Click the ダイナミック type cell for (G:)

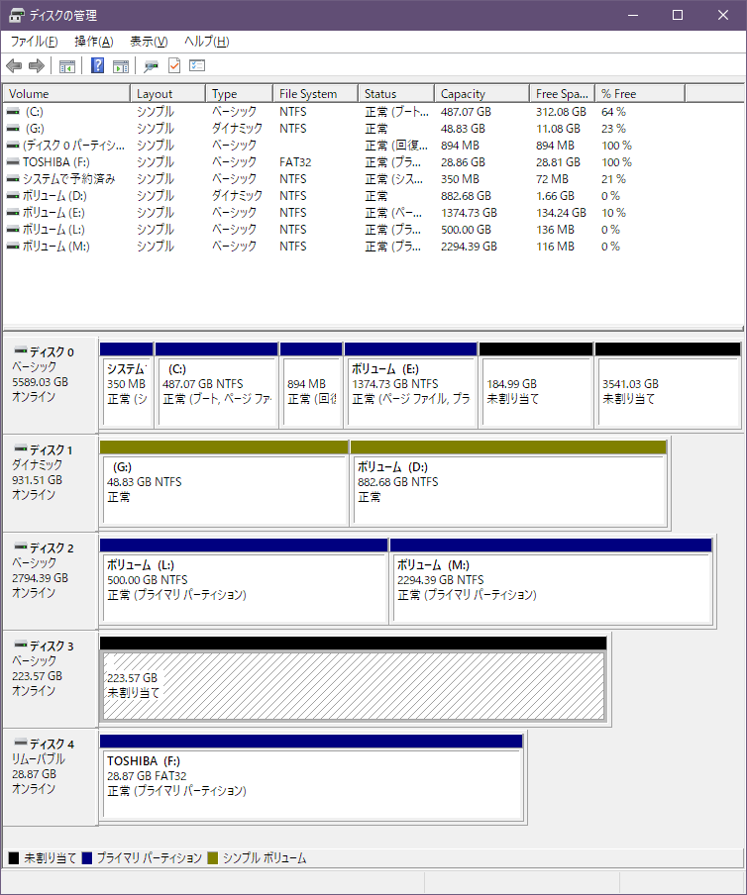[237, 129]
